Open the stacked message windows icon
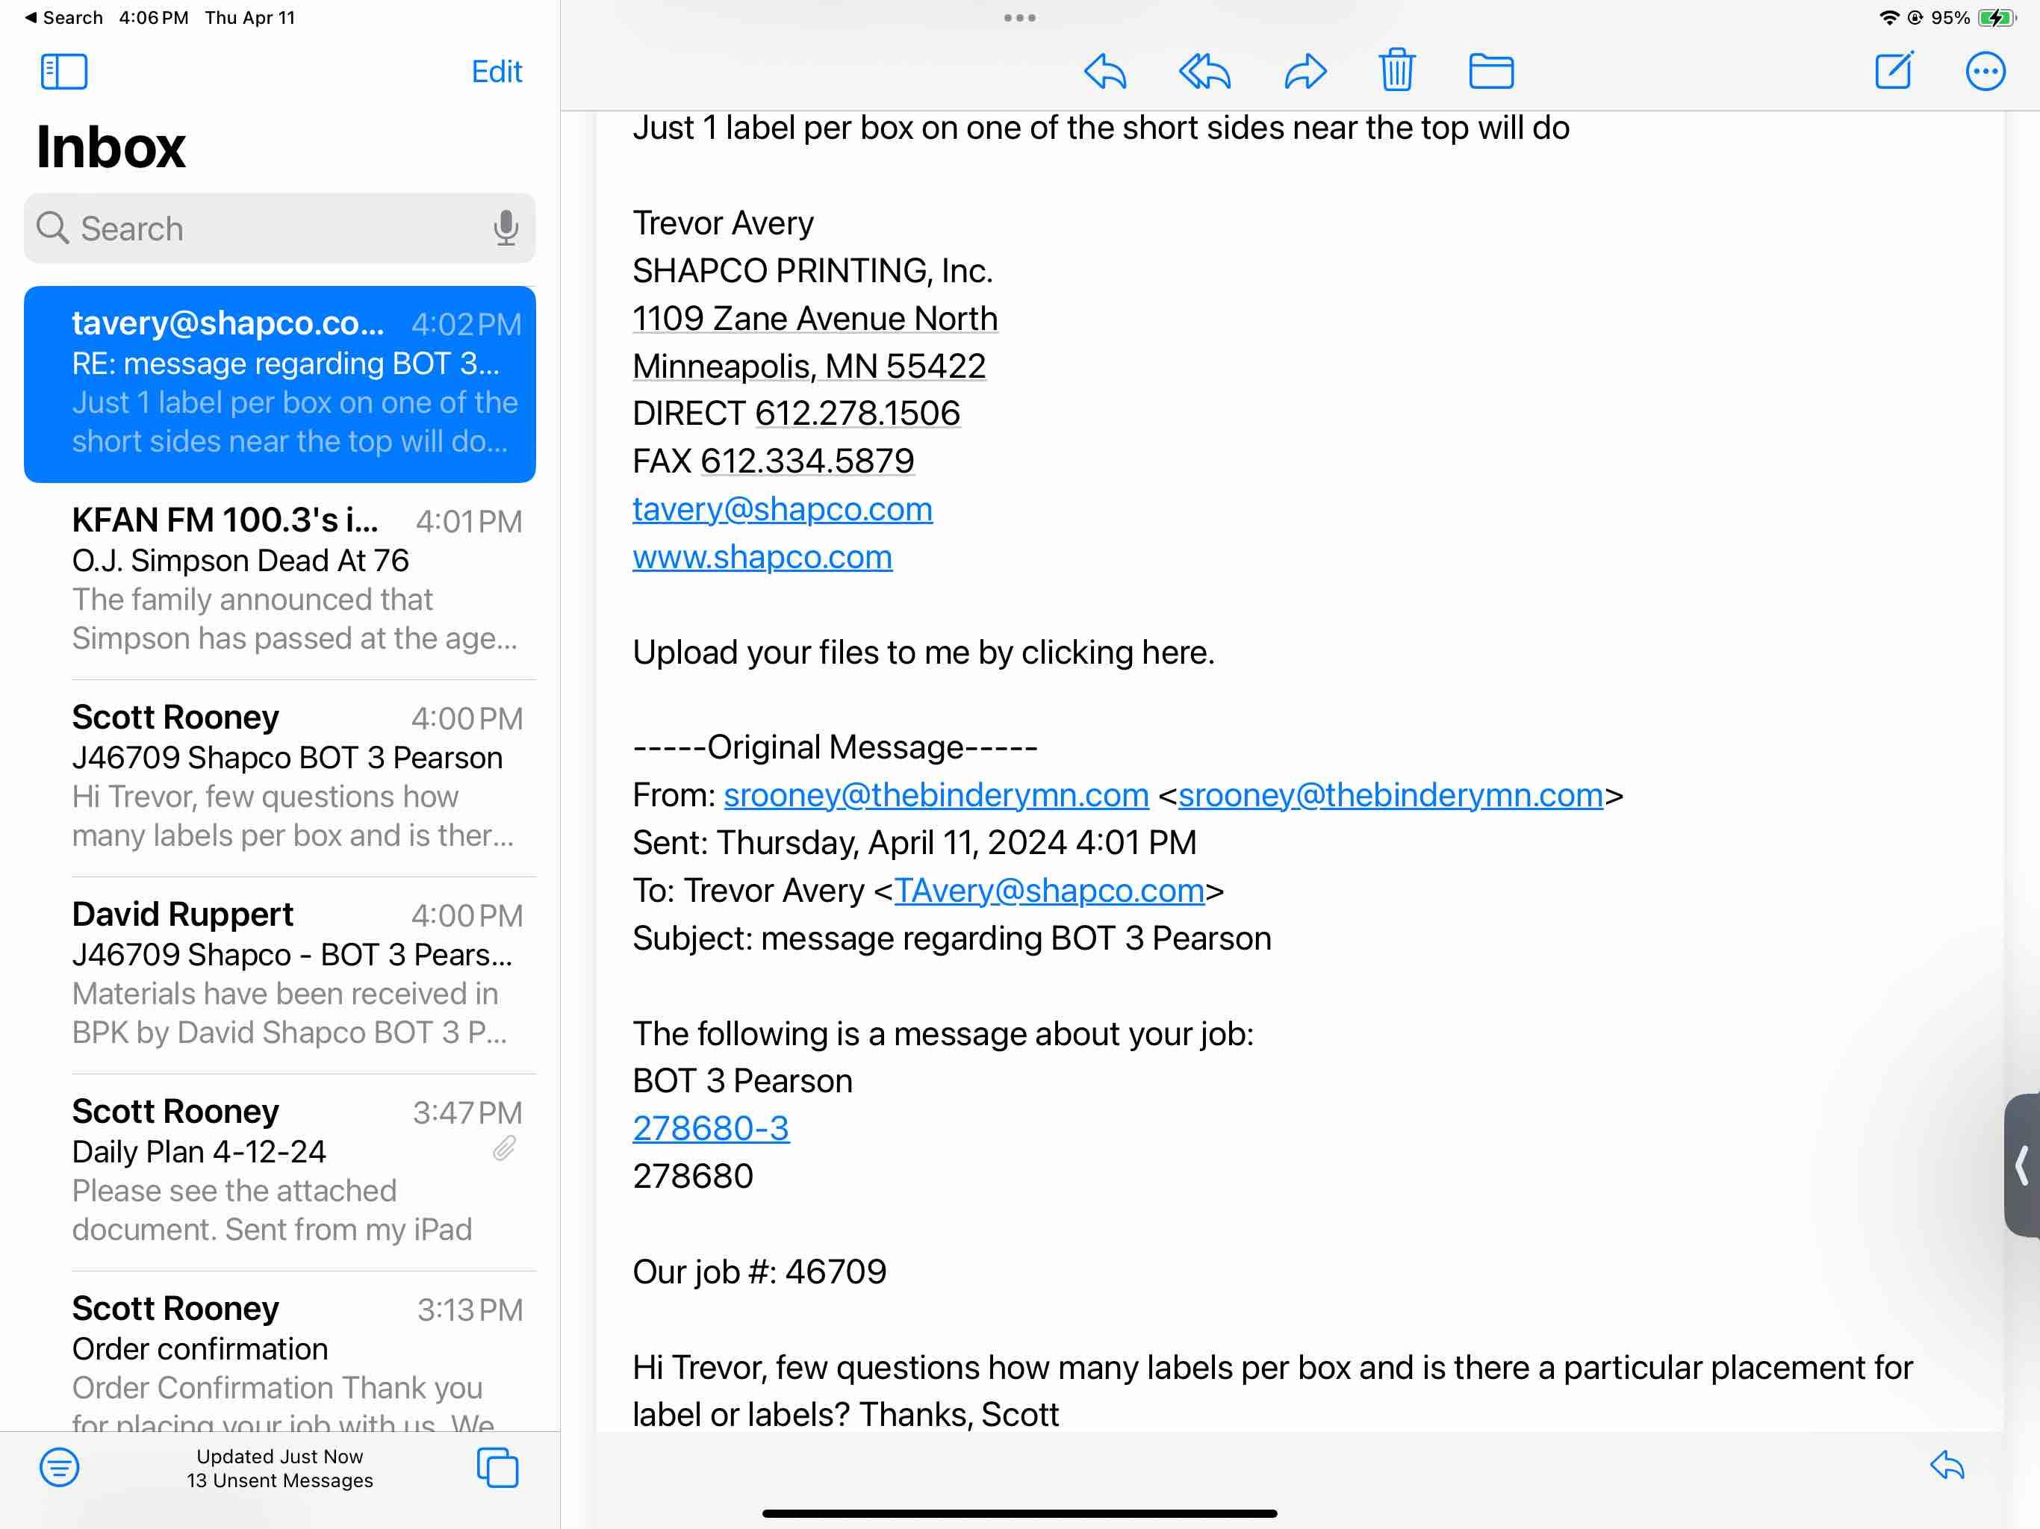Viewport: 2040px width, 1529px height. [497, 1466]
